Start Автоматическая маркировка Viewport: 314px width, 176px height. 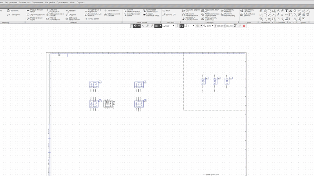210,15
